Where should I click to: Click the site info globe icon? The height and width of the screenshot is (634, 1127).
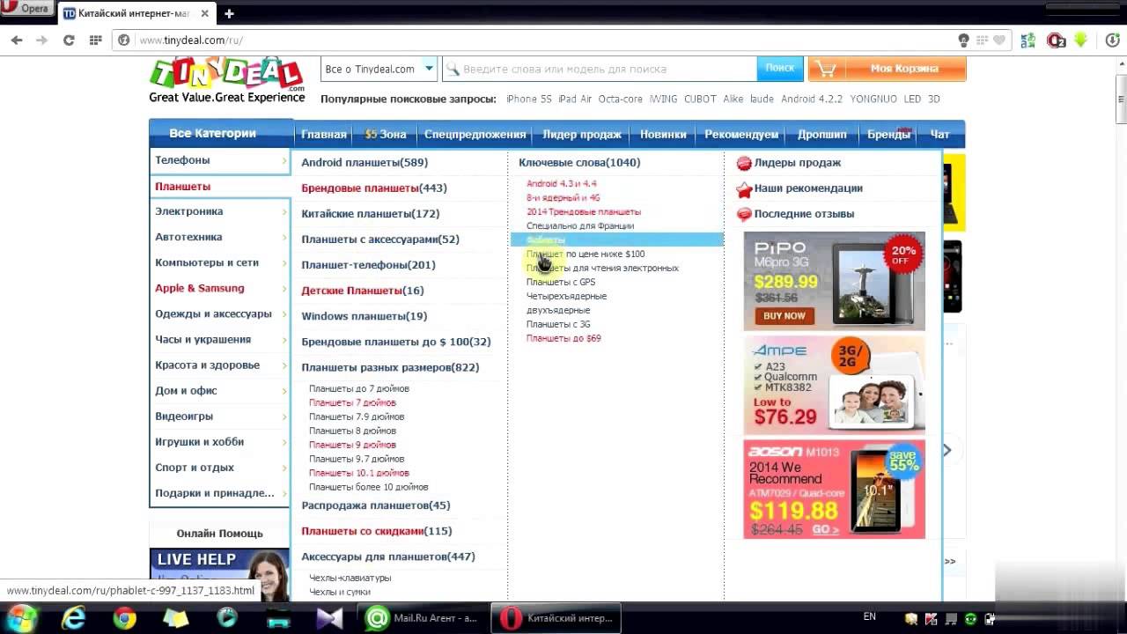(x=124, y=40)
